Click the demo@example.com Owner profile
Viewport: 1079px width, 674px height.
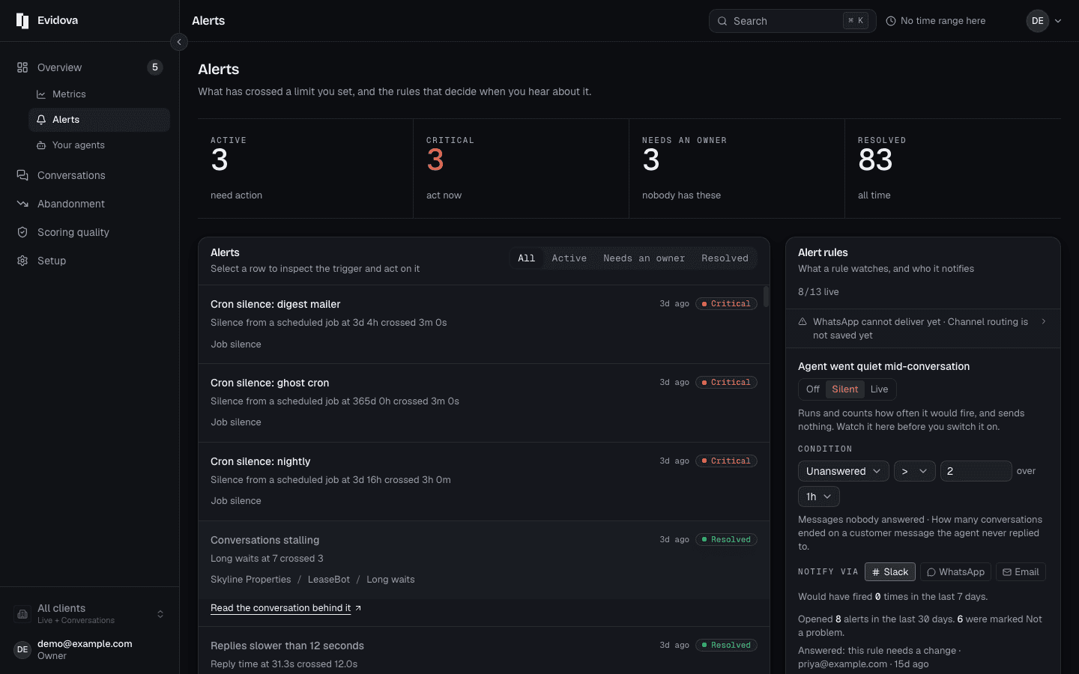pyautogui.click(x=90, y=649)
